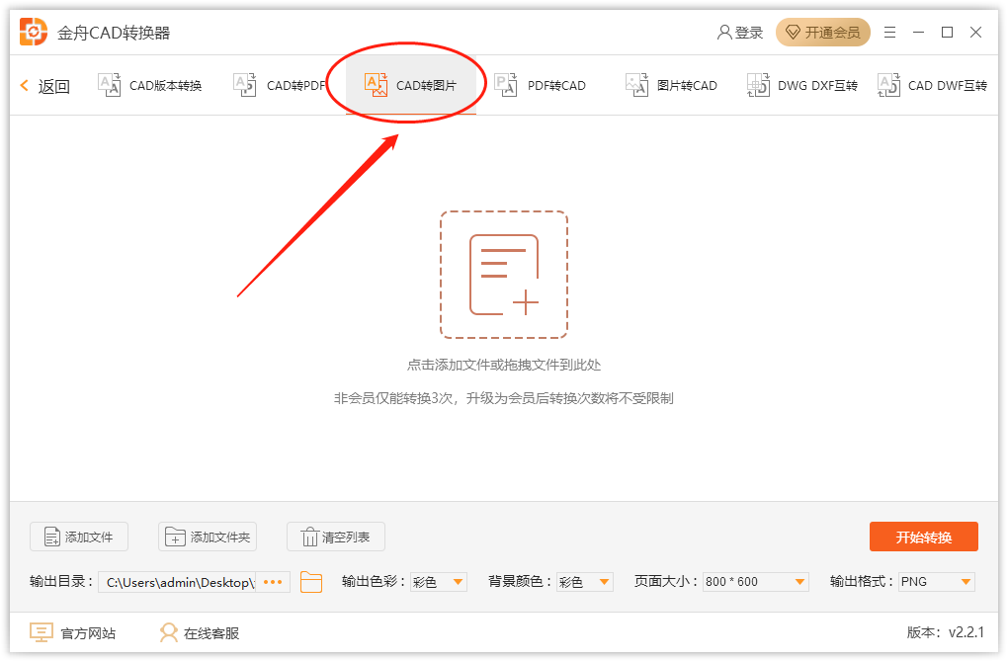
Task: Expand the 输出格式 PNG dropdown
Action: click(x=937, y=582)
